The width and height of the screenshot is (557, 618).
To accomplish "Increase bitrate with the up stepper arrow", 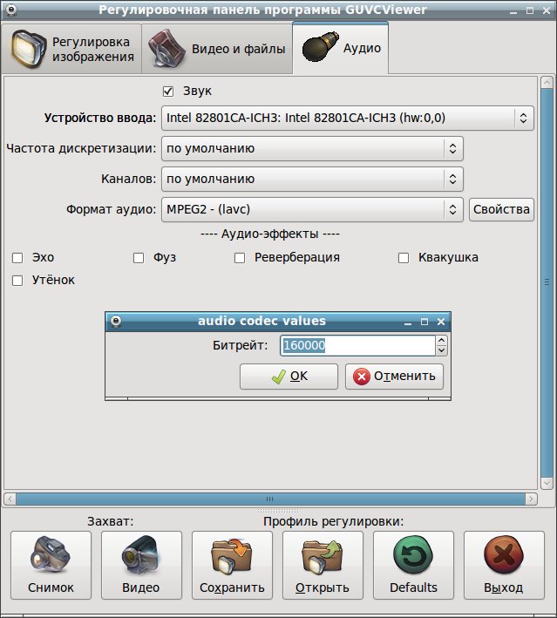I will (x=441, y=341).
